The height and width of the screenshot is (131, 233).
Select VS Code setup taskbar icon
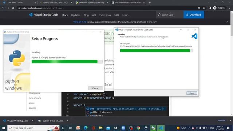pos(161,128)
